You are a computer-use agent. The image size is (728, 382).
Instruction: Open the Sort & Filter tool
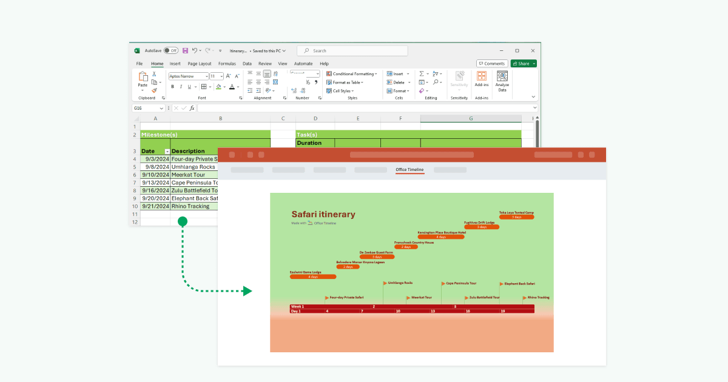[x=434, y=73]
